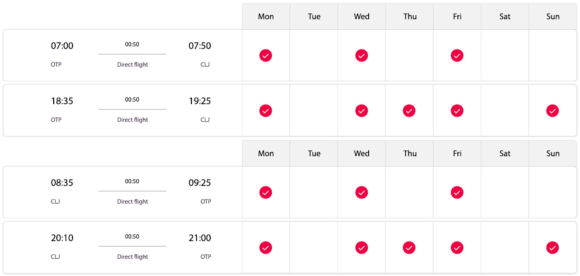Select Sunday checkmark on 18:35 OTP flight
The image size is (580, 276).
click(552, 110)
